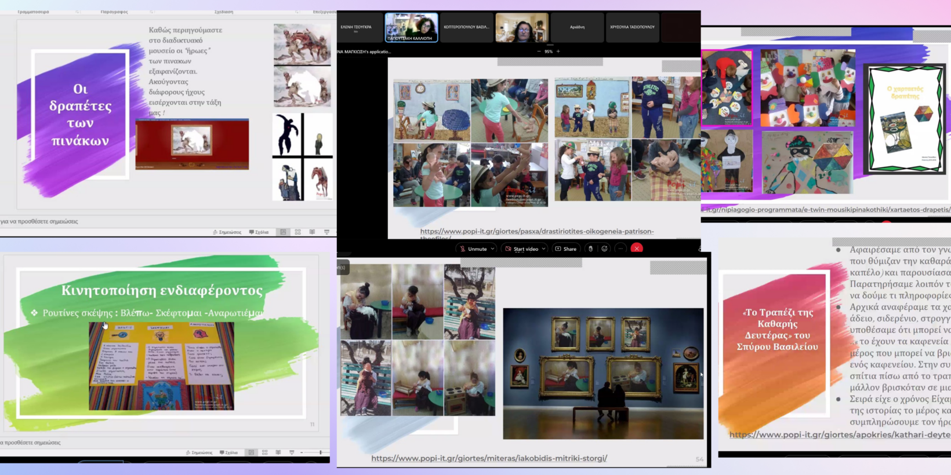
Task: Open the three-dot more options menu
Action: point(620,249)
